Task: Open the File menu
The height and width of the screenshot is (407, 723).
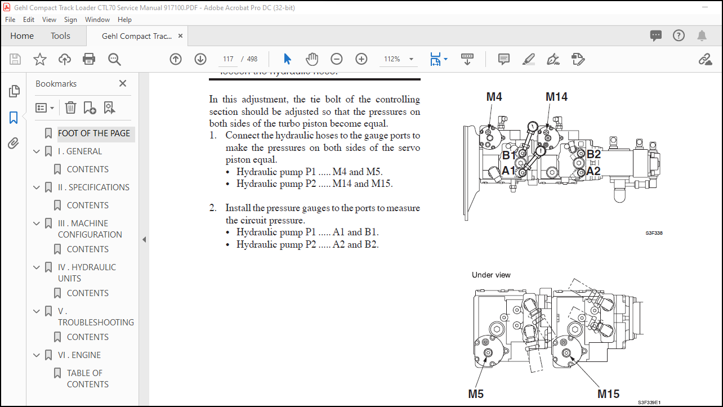Action: pos(10,19)
